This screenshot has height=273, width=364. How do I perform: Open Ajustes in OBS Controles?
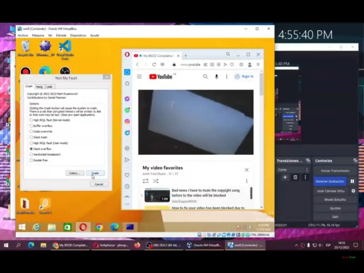click(x=335, y=208)
